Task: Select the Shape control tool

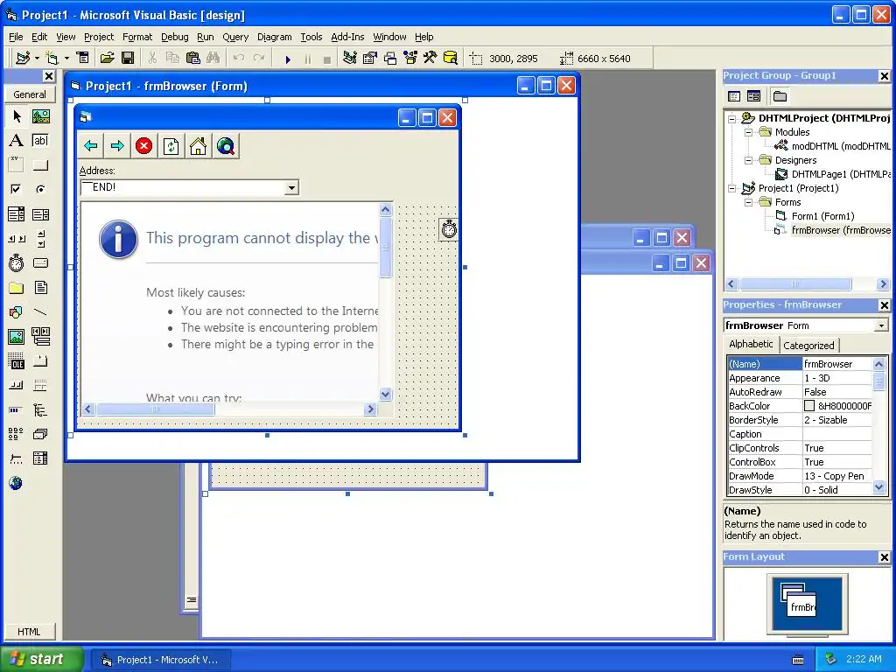Action: point(17,312)
